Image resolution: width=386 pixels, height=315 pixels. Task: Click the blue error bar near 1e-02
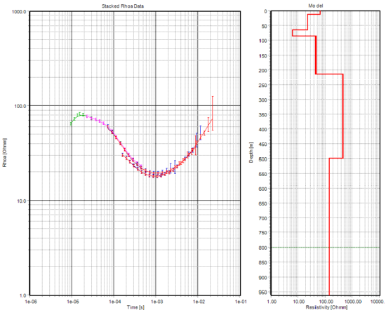pos(201,133)
